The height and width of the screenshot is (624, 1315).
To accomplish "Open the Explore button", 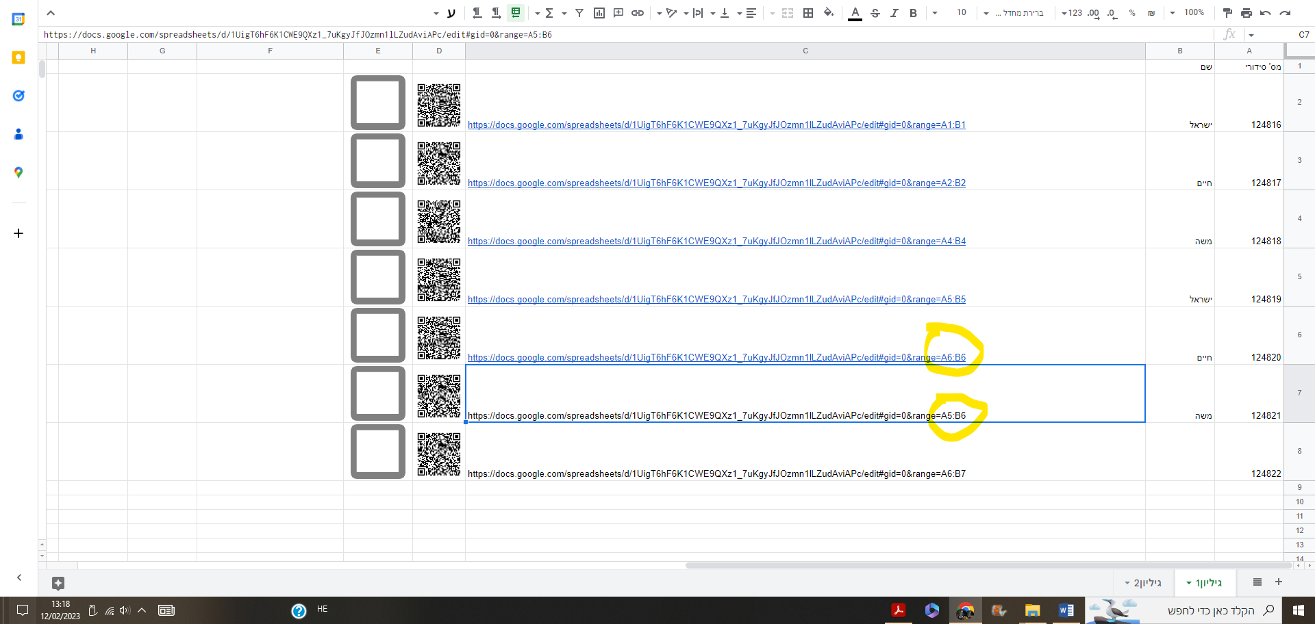I will (58, 584).
